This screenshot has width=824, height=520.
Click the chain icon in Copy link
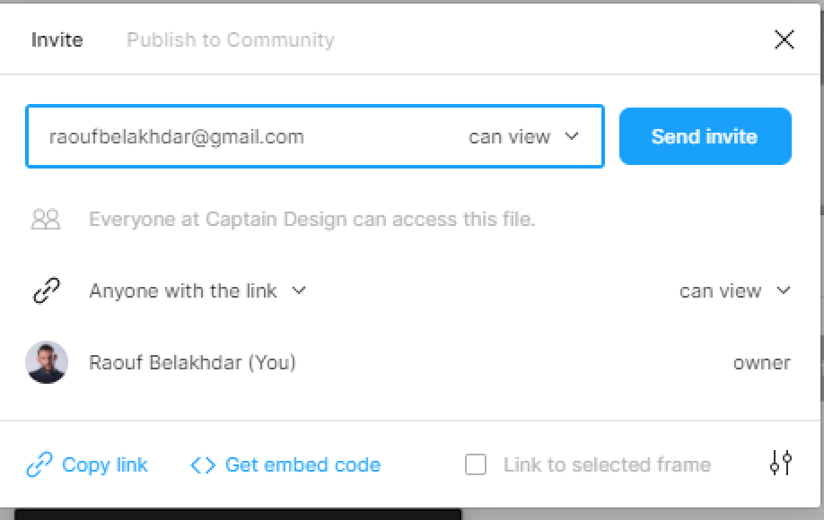point(39,465)
